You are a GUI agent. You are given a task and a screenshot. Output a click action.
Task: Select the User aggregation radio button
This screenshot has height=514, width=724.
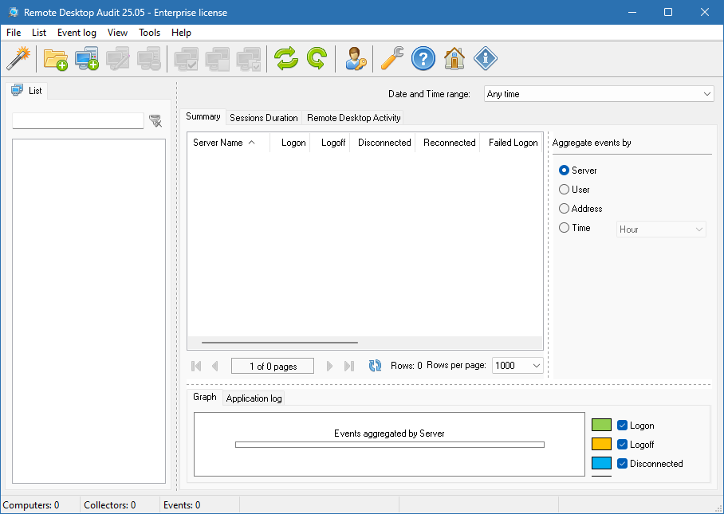pyautogui.click(x=565, y=190)
